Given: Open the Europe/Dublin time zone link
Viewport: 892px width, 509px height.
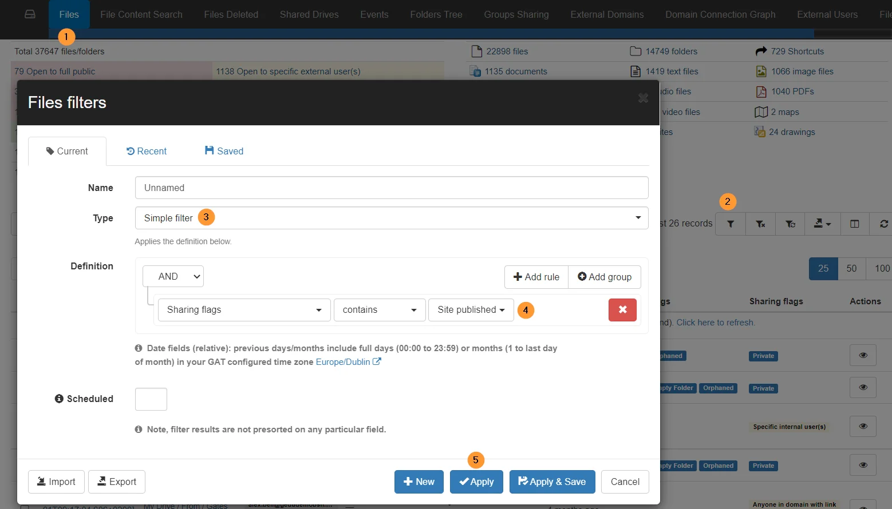Looking at the screenshot, I should [x=348, y=362].
